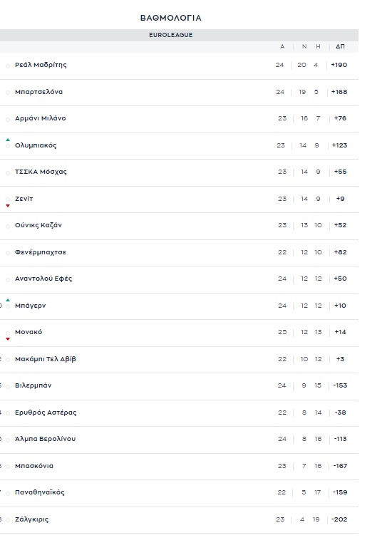Screen dimensions: 382x550
Task: Open Μακάμπι Τελ Αβίβ team link
Action: tap(45, 359)
